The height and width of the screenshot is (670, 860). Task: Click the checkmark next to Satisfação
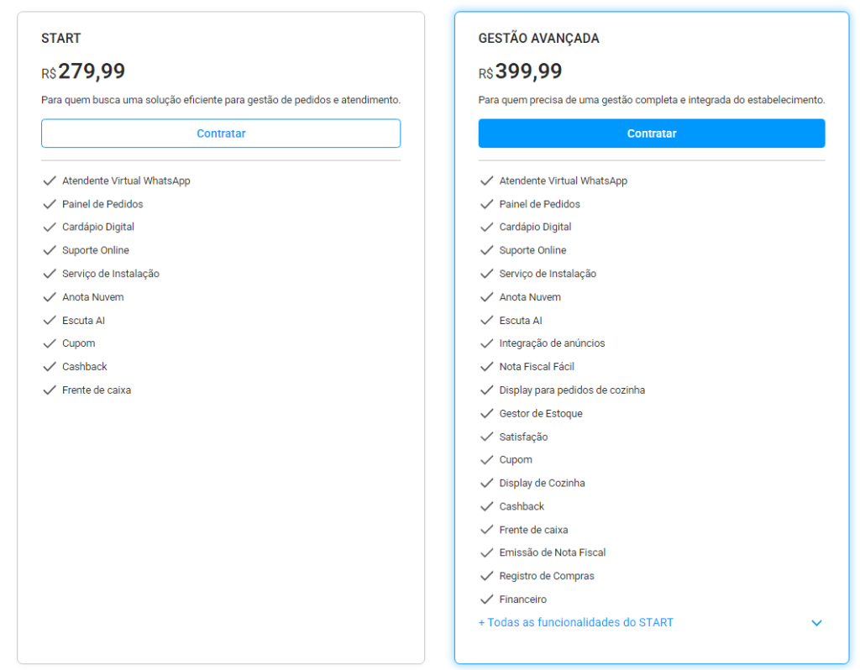[486, 437]
